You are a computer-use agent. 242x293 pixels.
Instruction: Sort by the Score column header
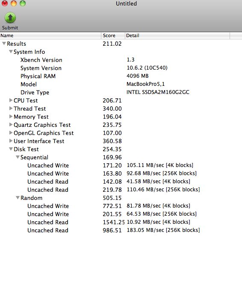click(113, 35)
